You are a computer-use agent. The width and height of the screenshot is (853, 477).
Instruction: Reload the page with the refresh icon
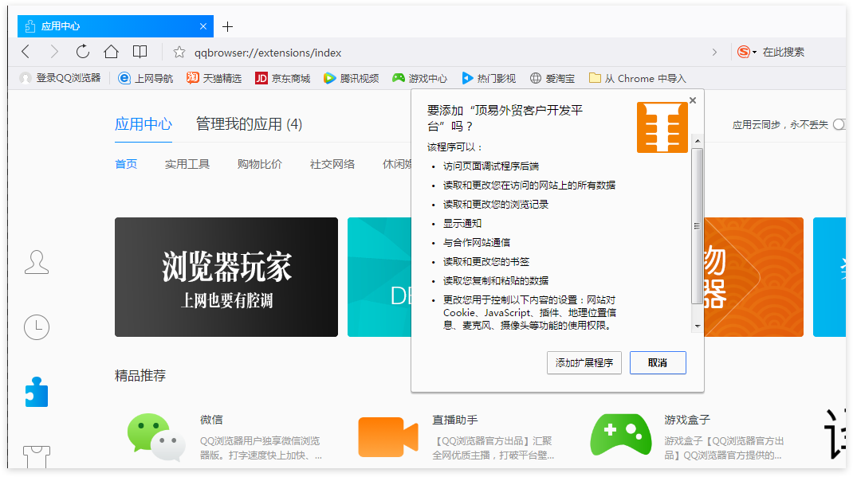point(83,52)
